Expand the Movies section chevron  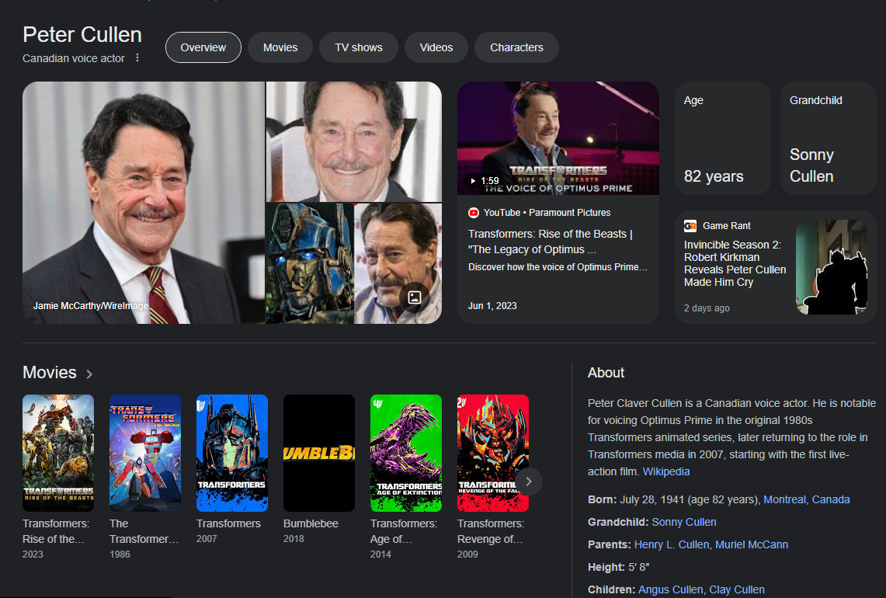click(89, 374)
